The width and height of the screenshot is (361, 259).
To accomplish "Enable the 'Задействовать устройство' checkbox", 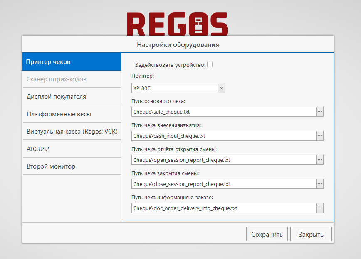I will pyautogui.click(x=210, y=65).
